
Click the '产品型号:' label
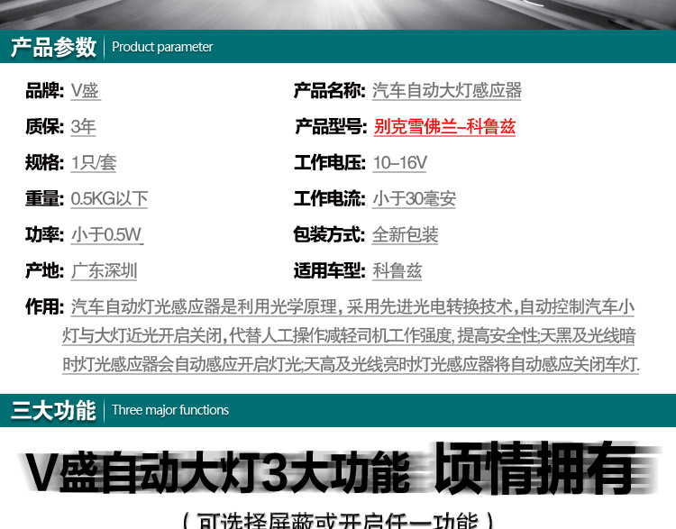click(x=331, y=127)
